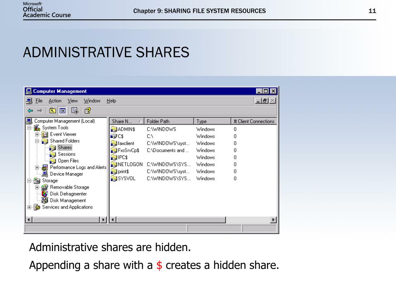The width and height of the screenshot is (396, 297).
Task: Click the Back arrow toolbar icon
Action: 30,111
